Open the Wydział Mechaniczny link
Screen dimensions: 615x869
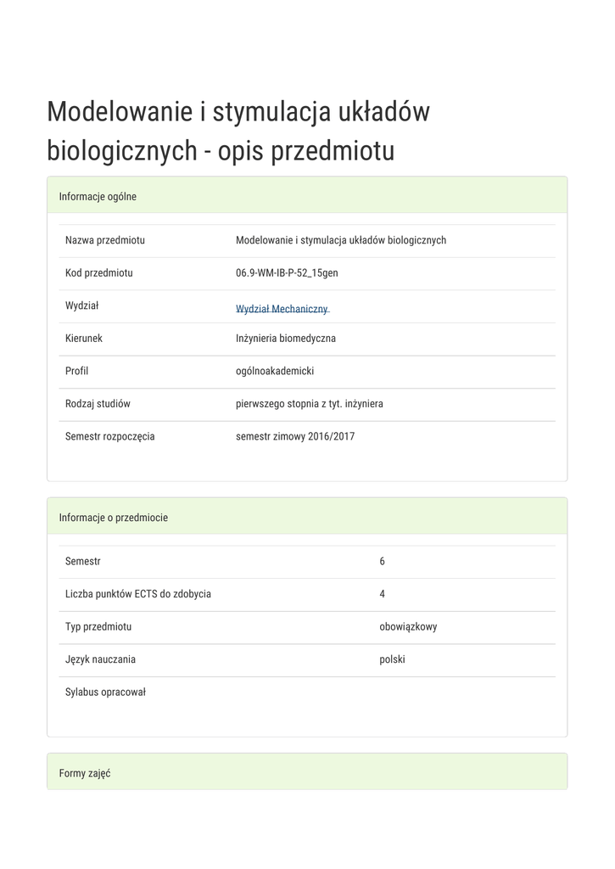coord(282,310)
